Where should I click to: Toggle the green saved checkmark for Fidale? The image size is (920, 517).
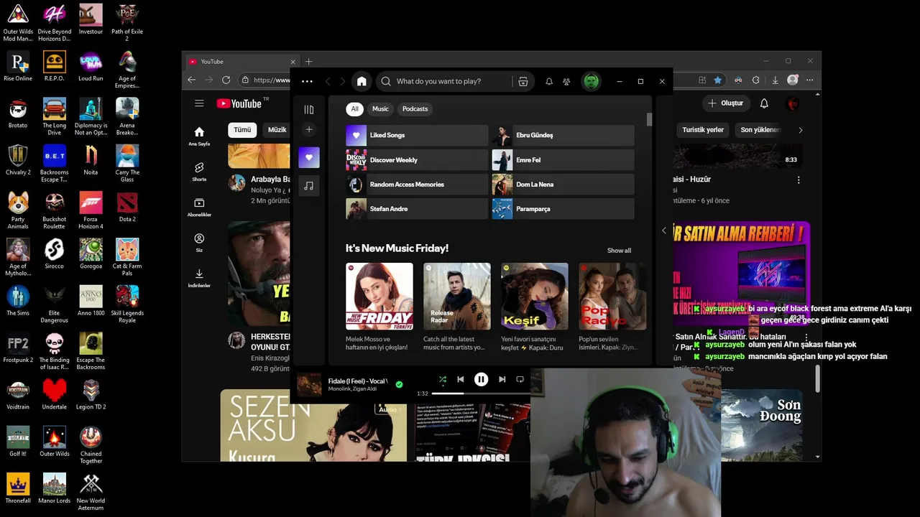(x=399, y=384)
